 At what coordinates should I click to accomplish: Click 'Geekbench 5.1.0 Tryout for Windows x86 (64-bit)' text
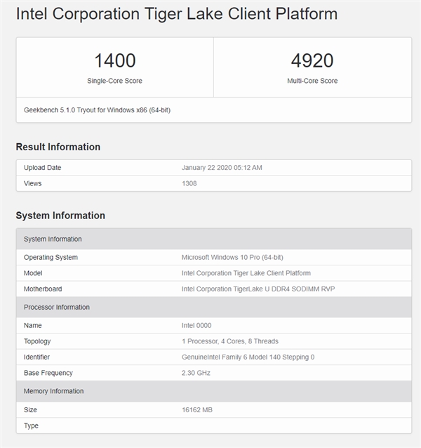click(x=97, y=110)
